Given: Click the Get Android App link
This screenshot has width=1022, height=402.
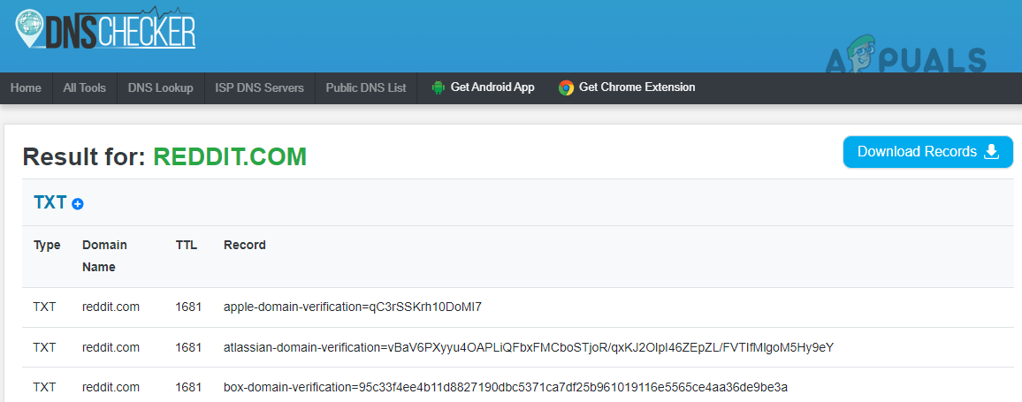Looking at the screenshot, I should pyautogui.click(x=492, y=87).
